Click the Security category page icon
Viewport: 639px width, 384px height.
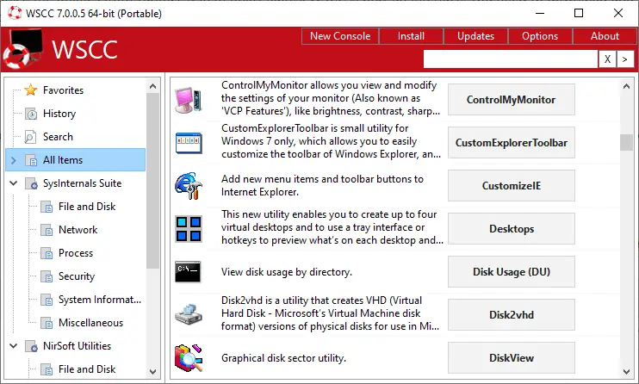pyautogui.click(x=47, y=276)
